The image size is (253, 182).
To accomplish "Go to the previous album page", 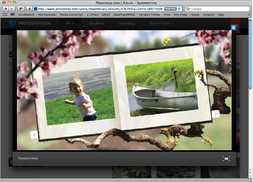I will click(x=34, y=135).
